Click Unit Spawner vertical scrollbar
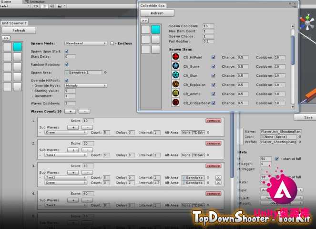The image size is (316, 229). (x=232, y=145)
